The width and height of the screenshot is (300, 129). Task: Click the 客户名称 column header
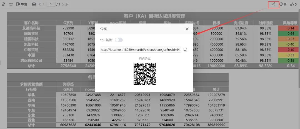tap(31, 23)
